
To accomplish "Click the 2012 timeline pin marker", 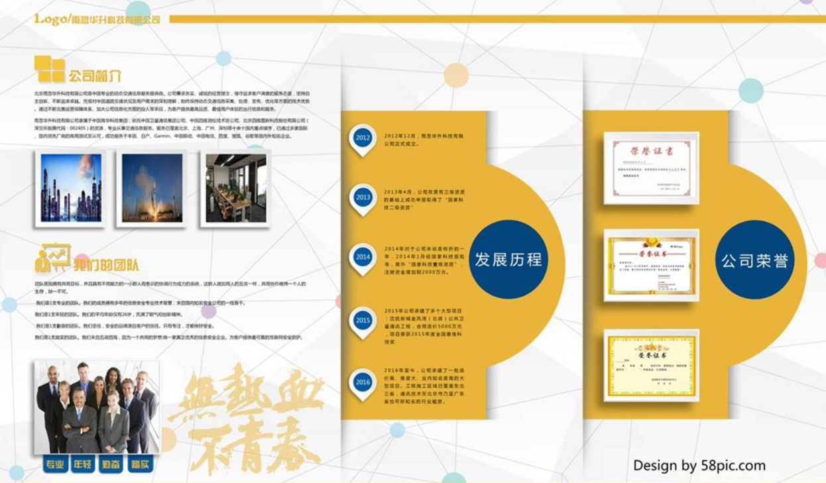I will point(361,137).
